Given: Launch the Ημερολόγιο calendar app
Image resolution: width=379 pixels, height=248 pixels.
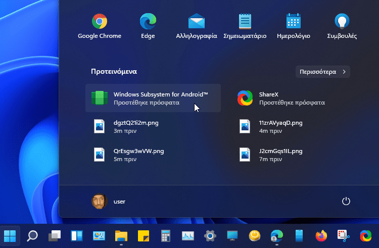Looking at the screenshot, I should (x=293, y=25).
